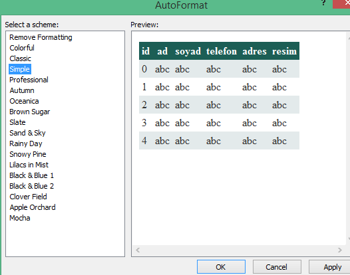The height and width of the screenshot is (275, 350).
Task: Click the Cancel button
Action: click(x=277, y=267)
